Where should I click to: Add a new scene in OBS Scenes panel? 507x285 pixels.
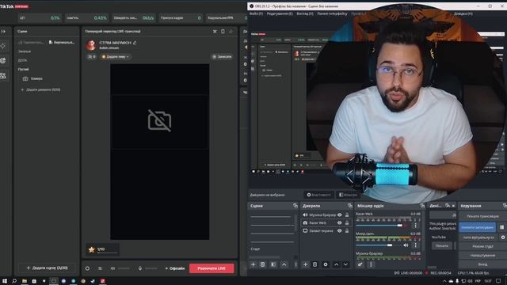(253, 264)
